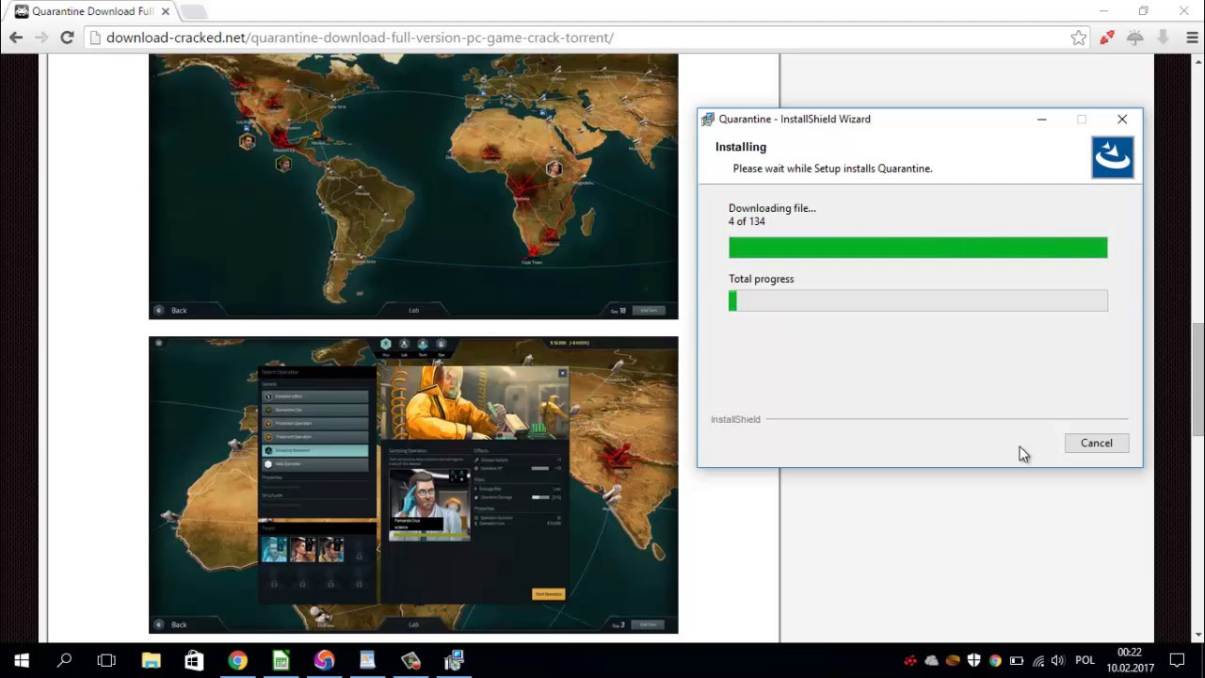Open the Action Center notifications
The width and height of the screenshot is (1205, 678).
pyautogui.click(x=1177, y=661)
